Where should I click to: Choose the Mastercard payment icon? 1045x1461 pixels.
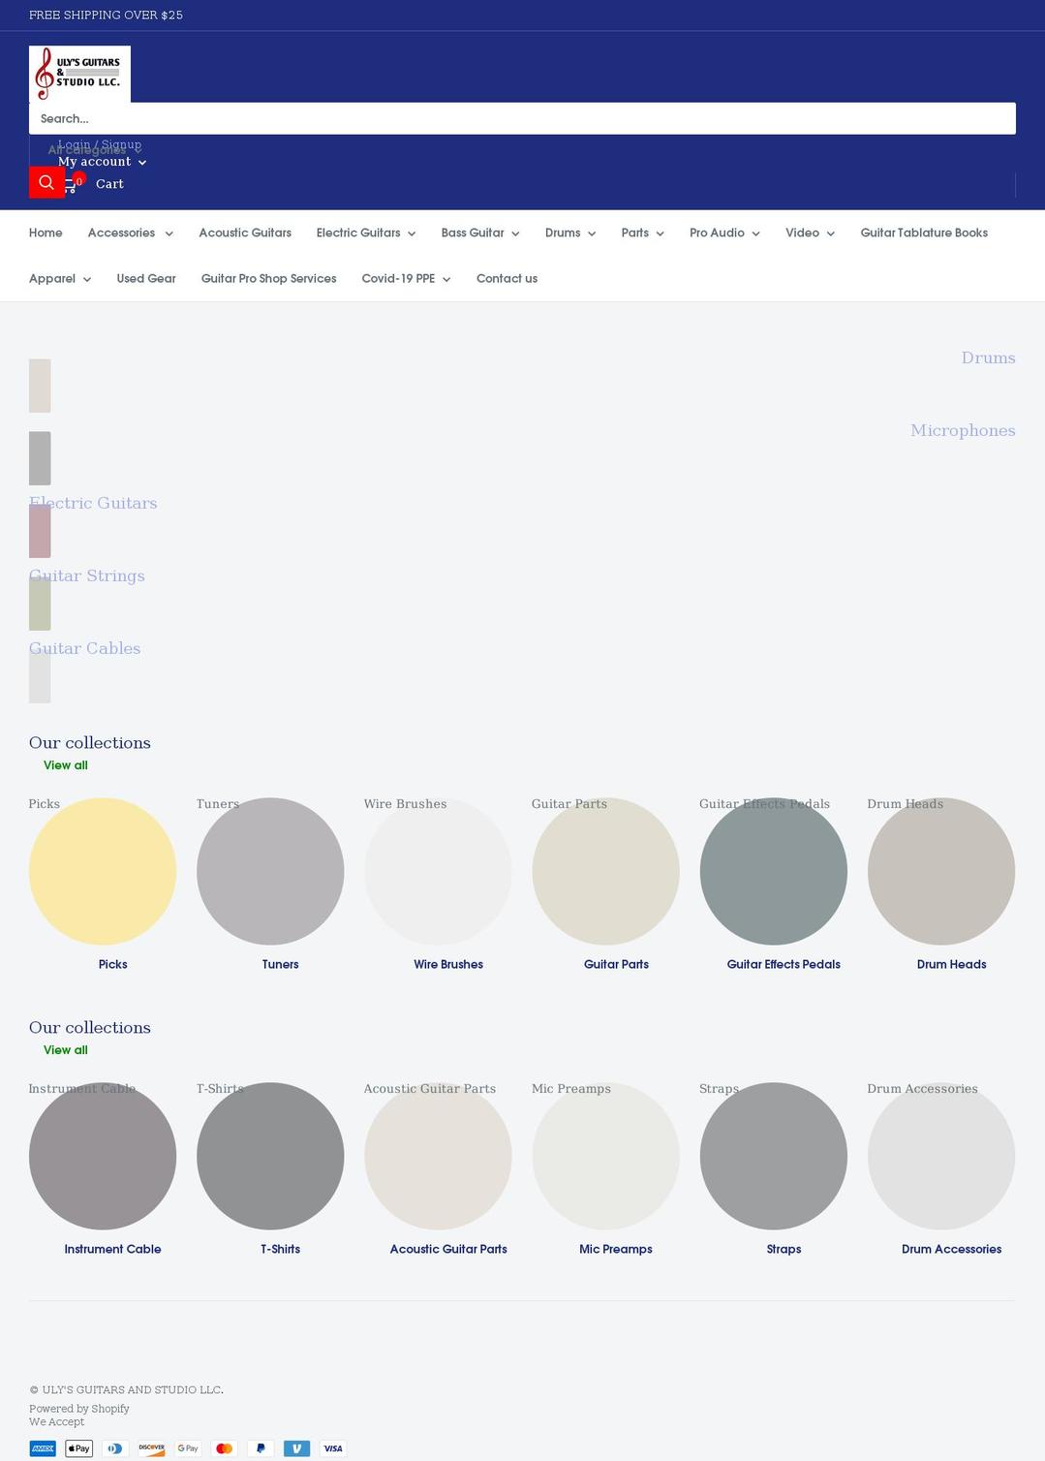(x=224, y=1448)
